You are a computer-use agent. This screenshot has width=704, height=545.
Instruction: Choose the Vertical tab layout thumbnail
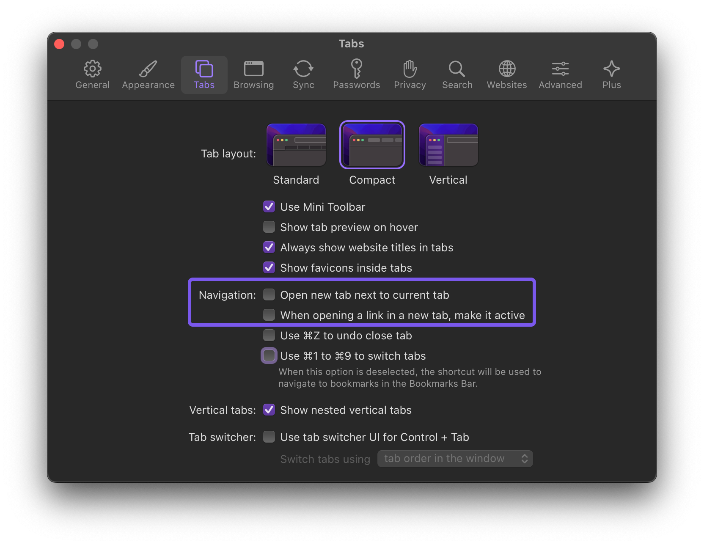(x=448, y=145)
